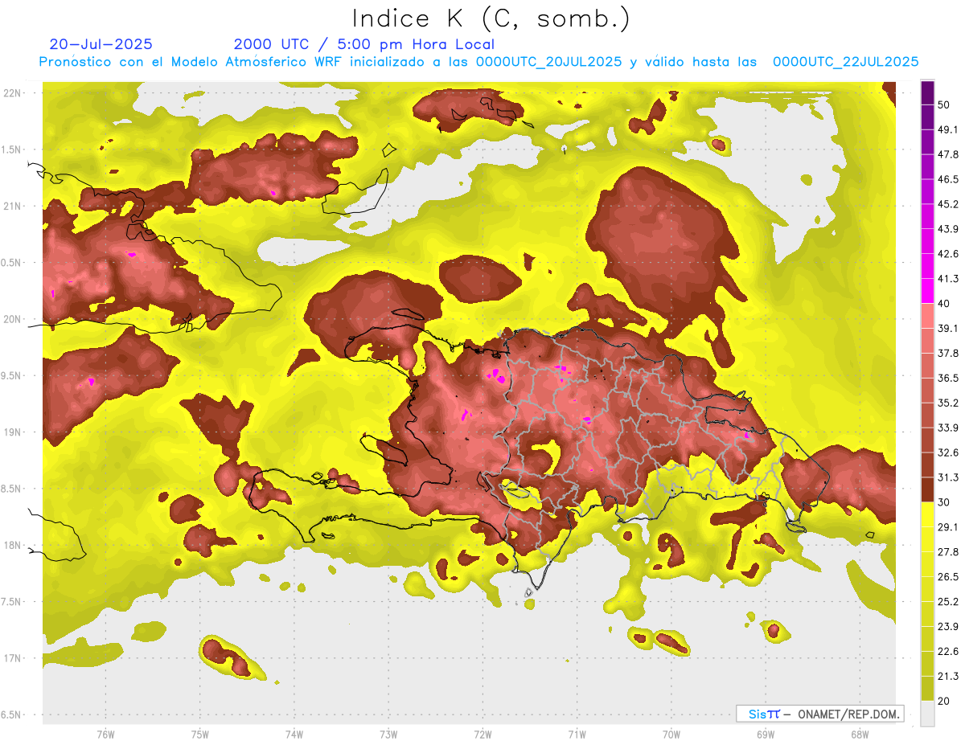Click the 70W longitude axis label
The image size is (965, 745).
point(671,734)
